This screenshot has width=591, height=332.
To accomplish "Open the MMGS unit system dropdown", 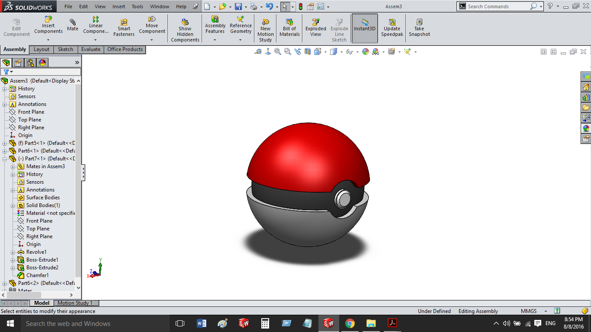I will coord(546,311).
